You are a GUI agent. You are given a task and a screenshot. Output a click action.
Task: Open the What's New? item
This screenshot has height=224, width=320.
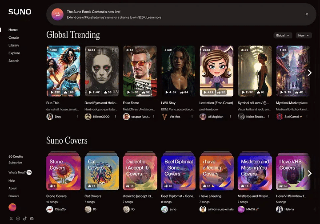[x=20, y=172]
